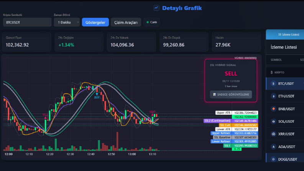
Task: Click the Bitcoin symbol beside KRIPTO
Action: (272, 72)
